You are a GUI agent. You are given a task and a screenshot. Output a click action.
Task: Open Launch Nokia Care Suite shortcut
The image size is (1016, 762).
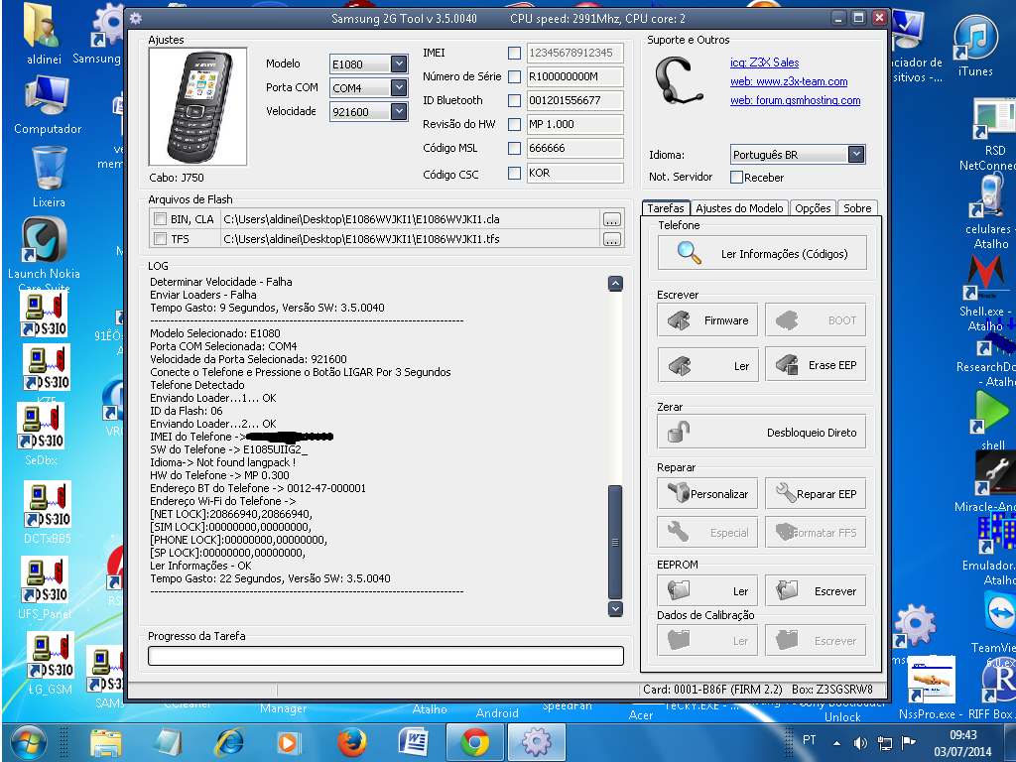[x=44, y=253]
